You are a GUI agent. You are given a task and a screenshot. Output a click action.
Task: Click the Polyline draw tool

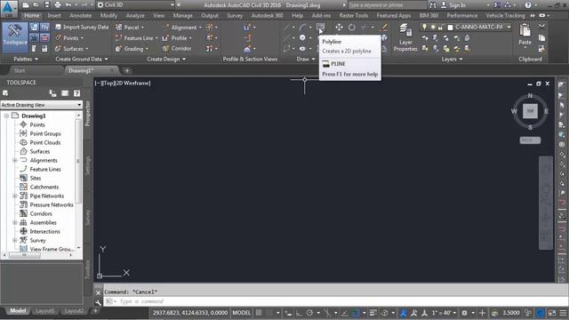320,28
